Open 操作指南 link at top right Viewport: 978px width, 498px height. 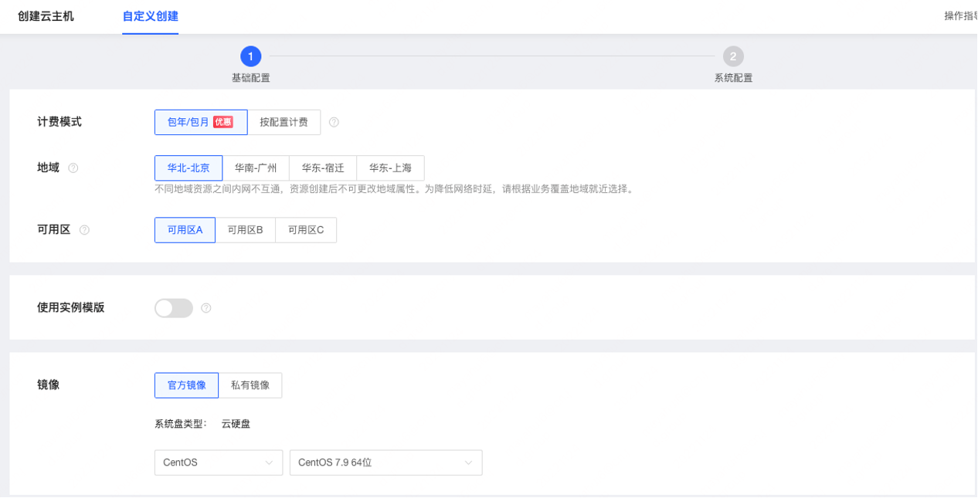[x=960, y=16]
